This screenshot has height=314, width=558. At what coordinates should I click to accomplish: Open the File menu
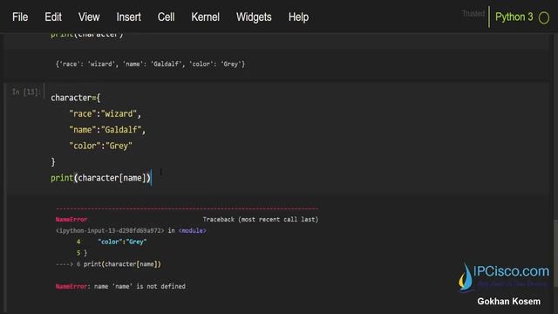20,17
